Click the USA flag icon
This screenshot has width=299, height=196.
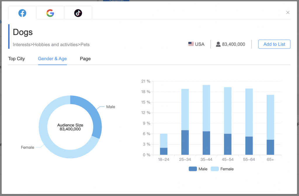tap(191, 44)
